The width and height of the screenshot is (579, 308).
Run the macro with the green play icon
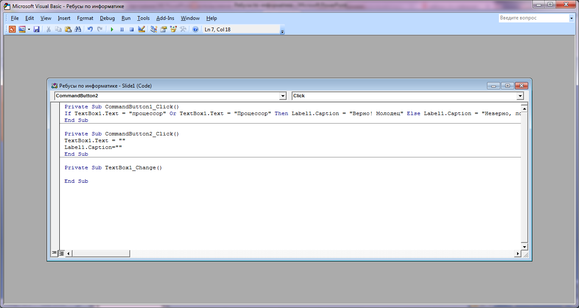pyautogui.click(x=112, y=29)
